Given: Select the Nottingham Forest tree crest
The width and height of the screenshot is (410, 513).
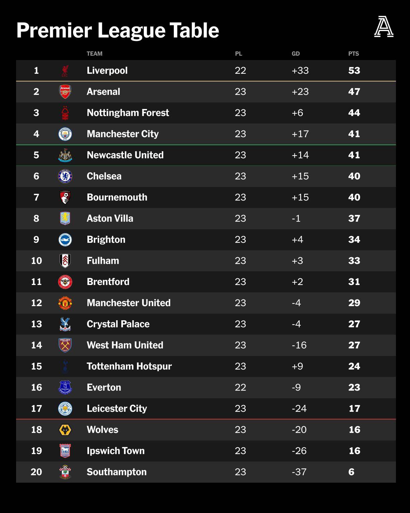Looking at the screenshot, I should pos(65,113).
